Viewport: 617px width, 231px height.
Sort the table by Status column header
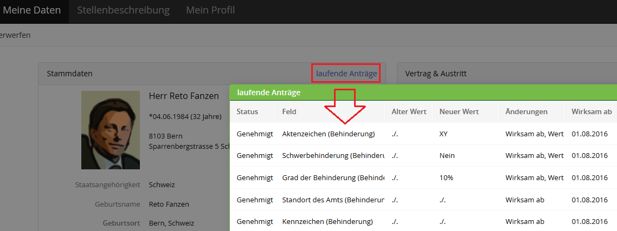(247, 111)
